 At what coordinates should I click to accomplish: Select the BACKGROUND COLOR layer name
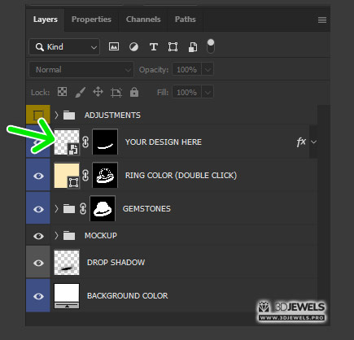coord(127,296)
